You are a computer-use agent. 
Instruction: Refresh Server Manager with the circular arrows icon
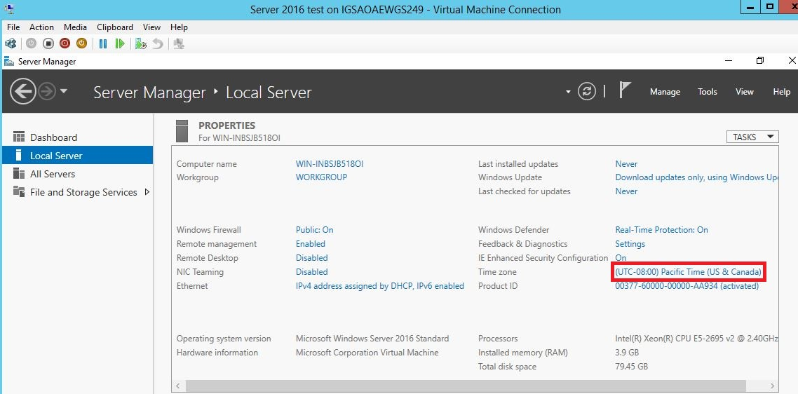pos(587,92)
